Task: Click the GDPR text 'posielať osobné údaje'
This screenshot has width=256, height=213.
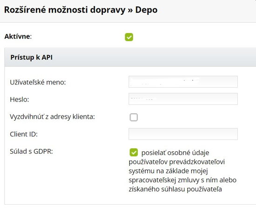Action: 175,153
